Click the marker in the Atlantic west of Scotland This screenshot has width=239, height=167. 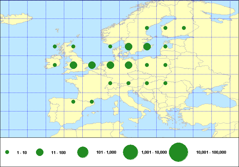click(x=55, y=46)
